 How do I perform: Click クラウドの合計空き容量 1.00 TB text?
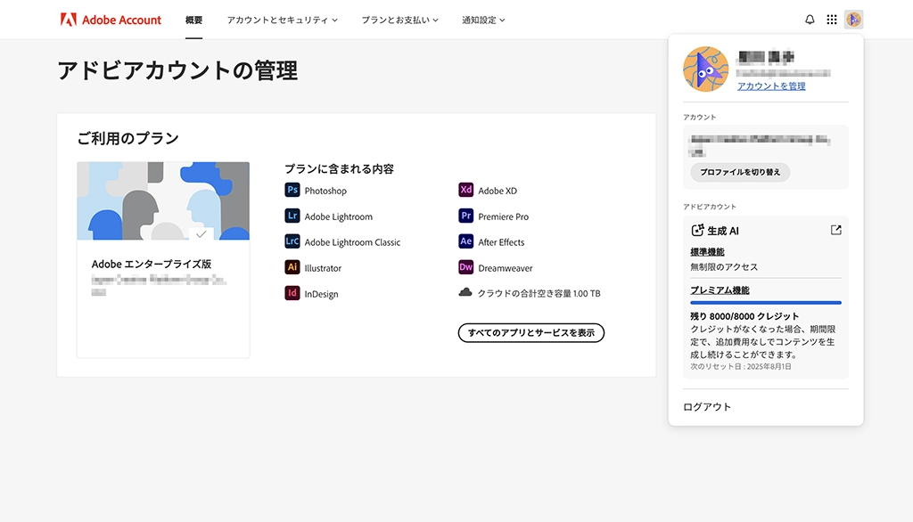click(539, 293)
